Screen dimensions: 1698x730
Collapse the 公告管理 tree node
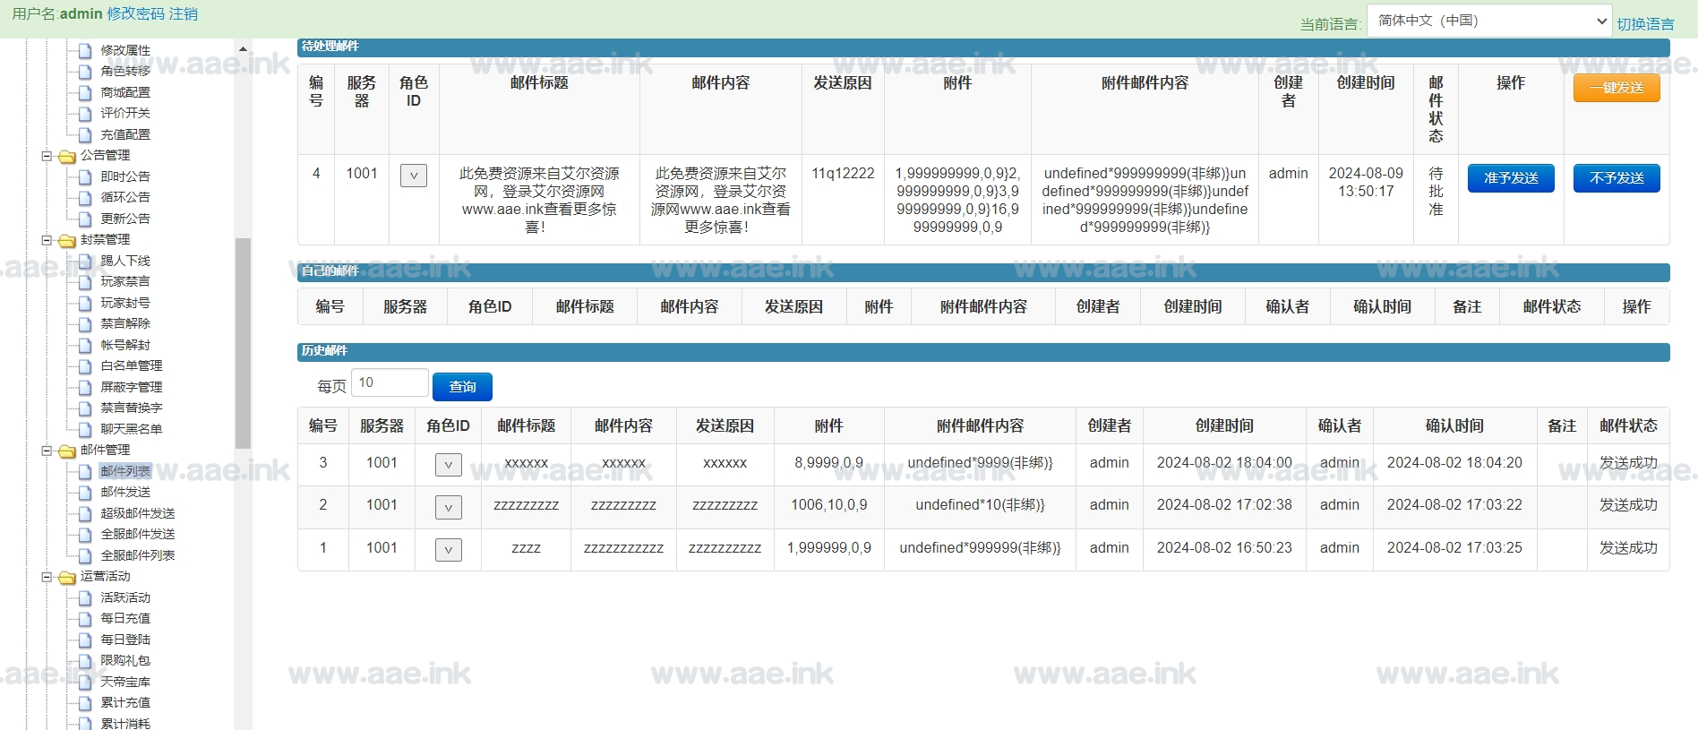pos(47,156)
